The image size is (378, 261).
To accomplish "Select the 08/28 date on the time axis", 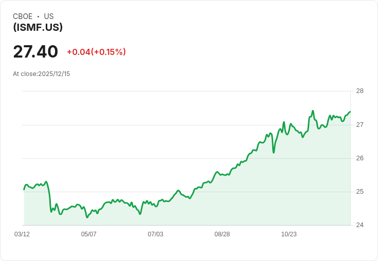I will click(x=222, y=234).
